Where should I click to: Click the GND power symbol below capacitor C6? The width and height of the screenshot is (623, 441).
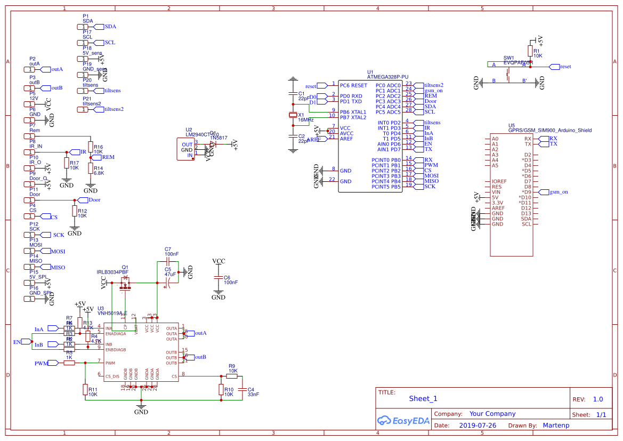click(x=219, y=291)
